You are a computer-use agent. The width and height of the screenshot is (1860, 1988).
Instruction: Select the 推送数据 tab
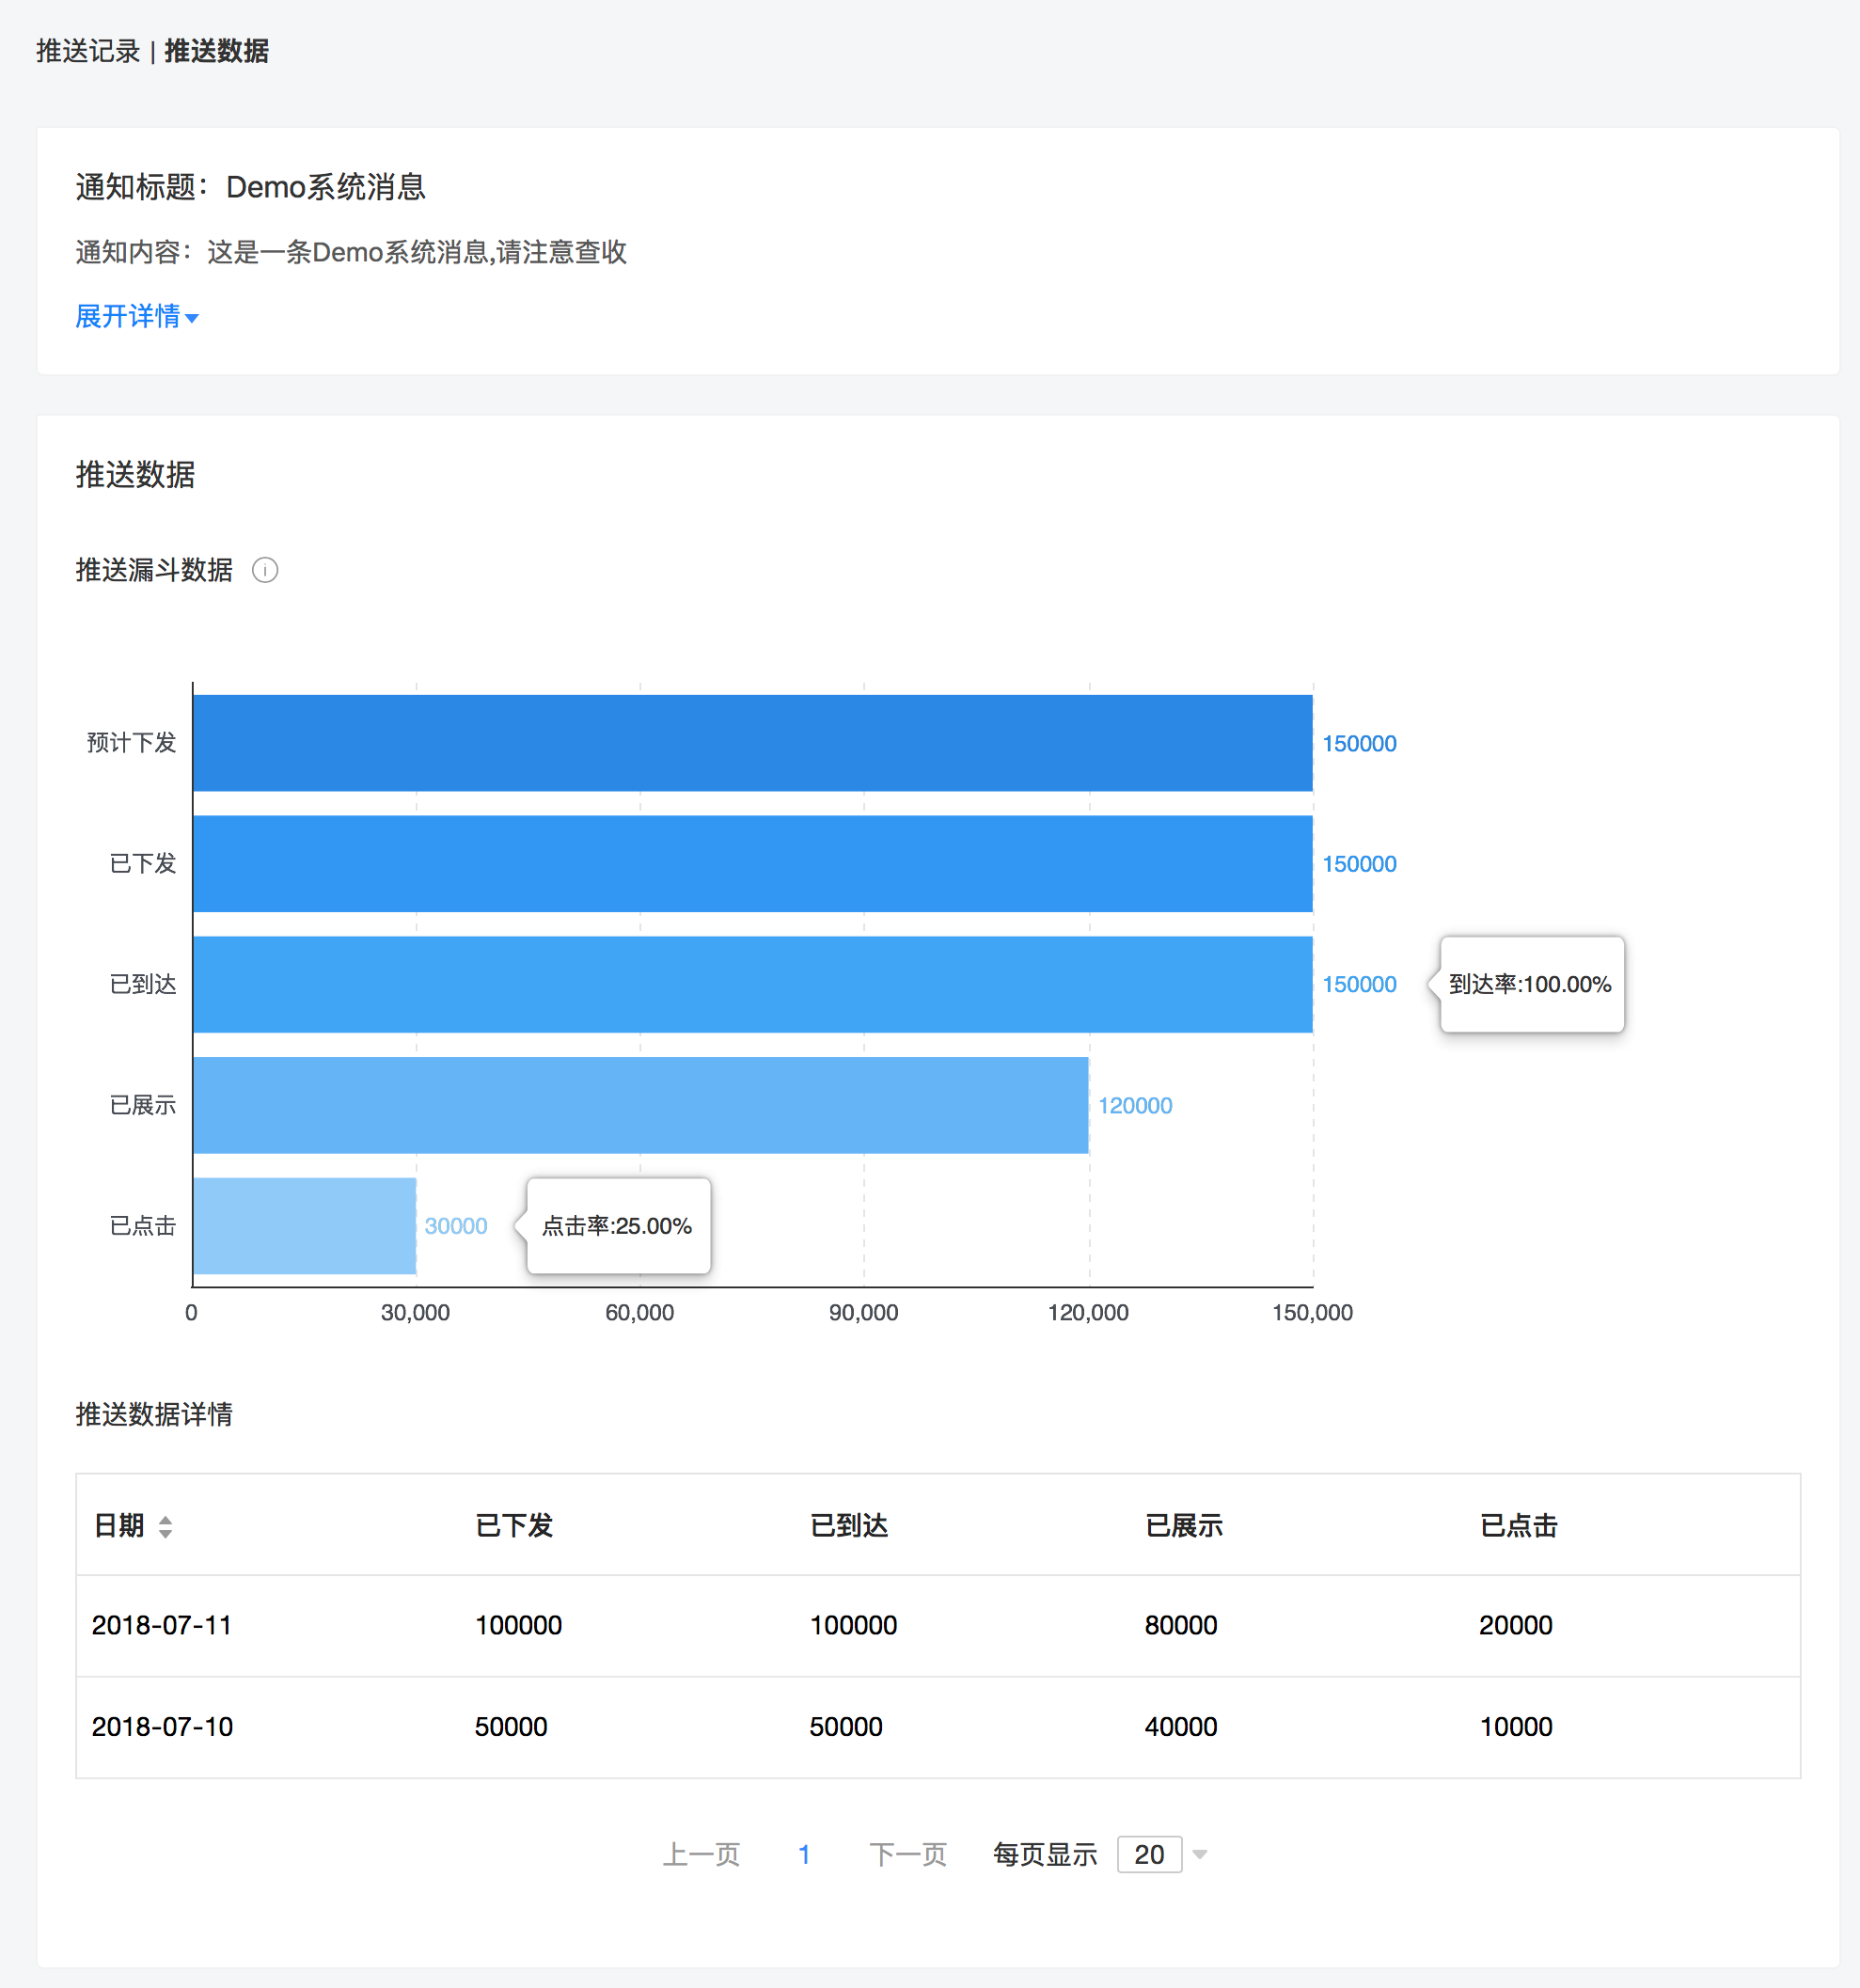coord(216,51)
